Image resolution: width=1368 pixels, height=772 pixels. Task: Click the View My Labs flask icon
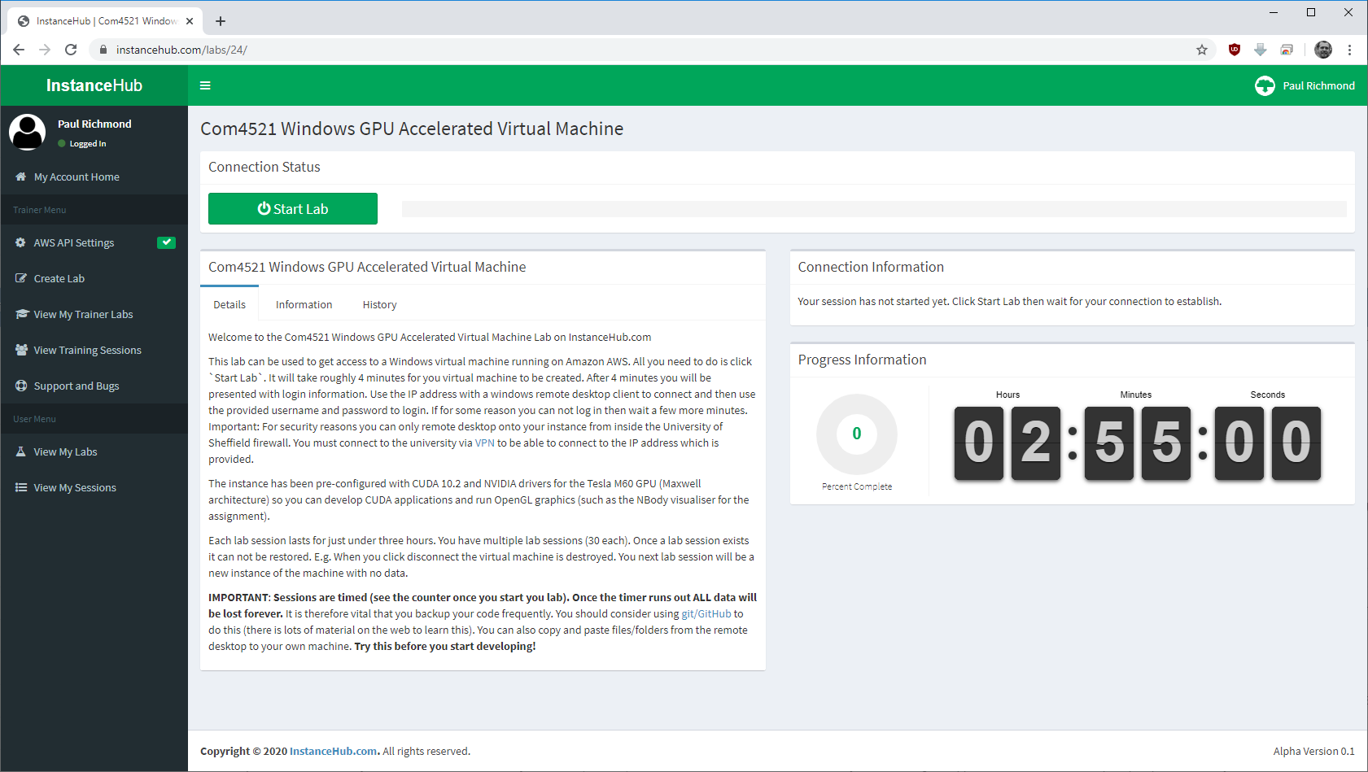click(x=21, y=451)
